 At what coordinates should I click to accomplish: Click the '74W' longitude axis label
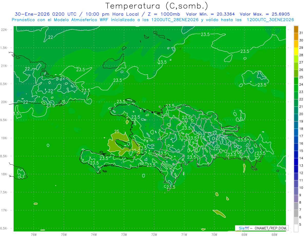click(94, 235)
